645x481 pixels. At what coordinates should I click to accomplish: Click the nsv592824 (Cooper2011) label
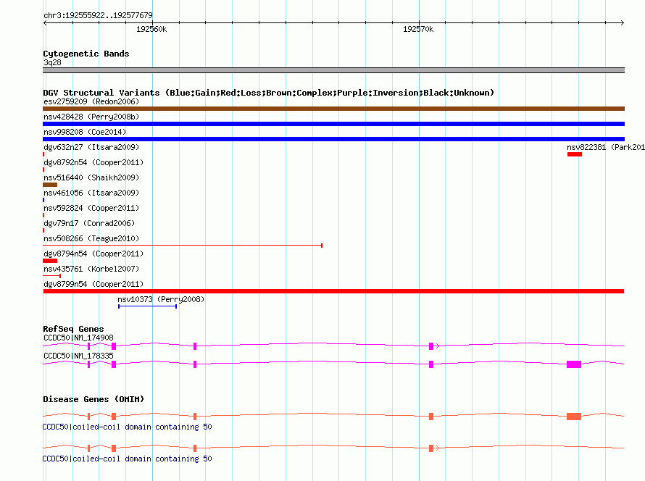(x=91, y=208)
